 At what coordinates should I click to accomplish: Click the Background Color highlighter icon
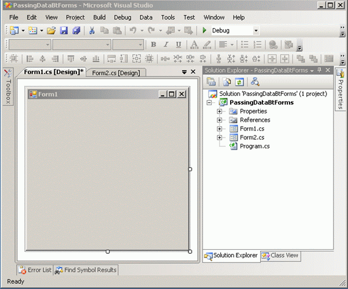pyautogui.click(x=207, y=45)
